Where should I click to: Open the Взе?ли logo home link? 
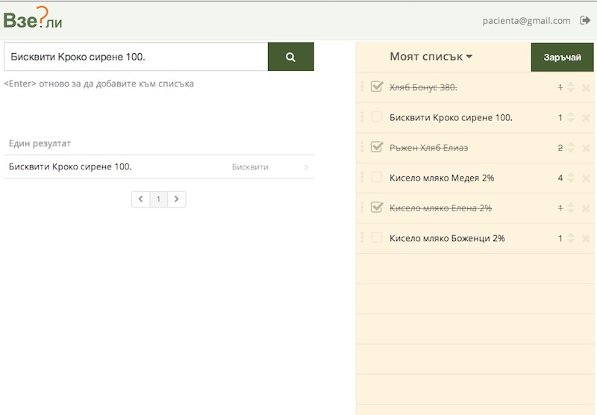[33, 18]
